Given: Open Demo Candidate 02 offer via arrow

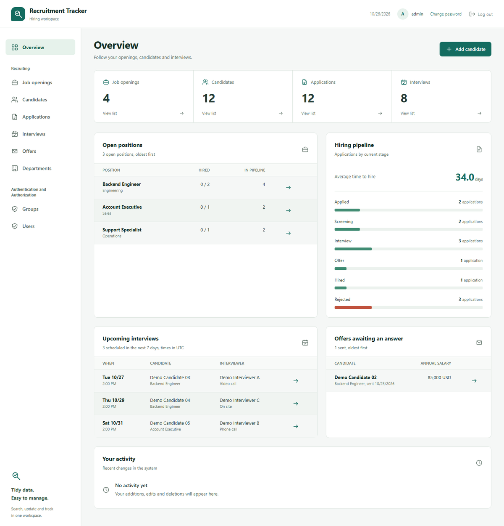Looking at the screenshot, I should pos(474,381).
